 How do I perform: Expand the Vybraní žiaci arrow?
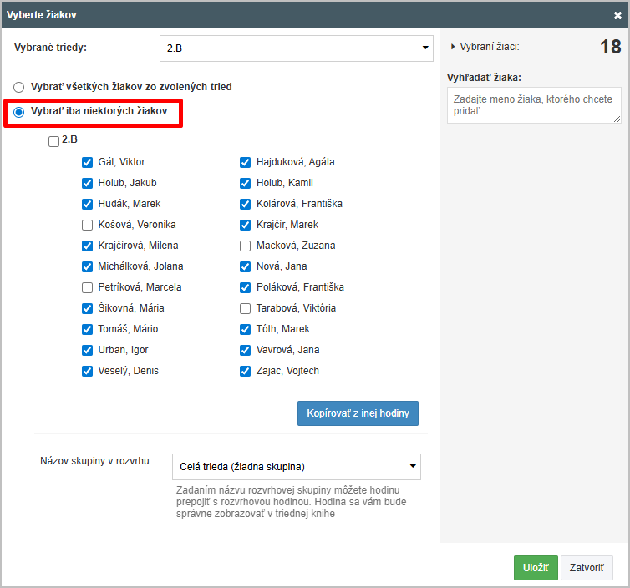click(453, 48)
